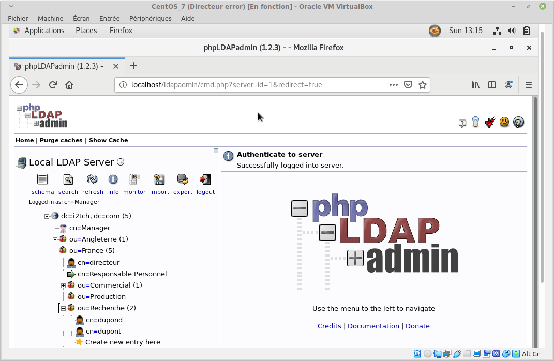This screenshot has height=361, width=554.
Task: Select the cn=dupond entry
Action: click(104, 320)
